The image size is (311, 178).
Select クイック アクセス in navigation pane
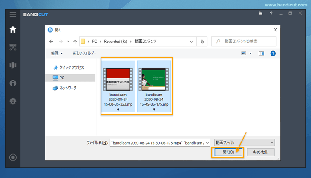[69, 67]
